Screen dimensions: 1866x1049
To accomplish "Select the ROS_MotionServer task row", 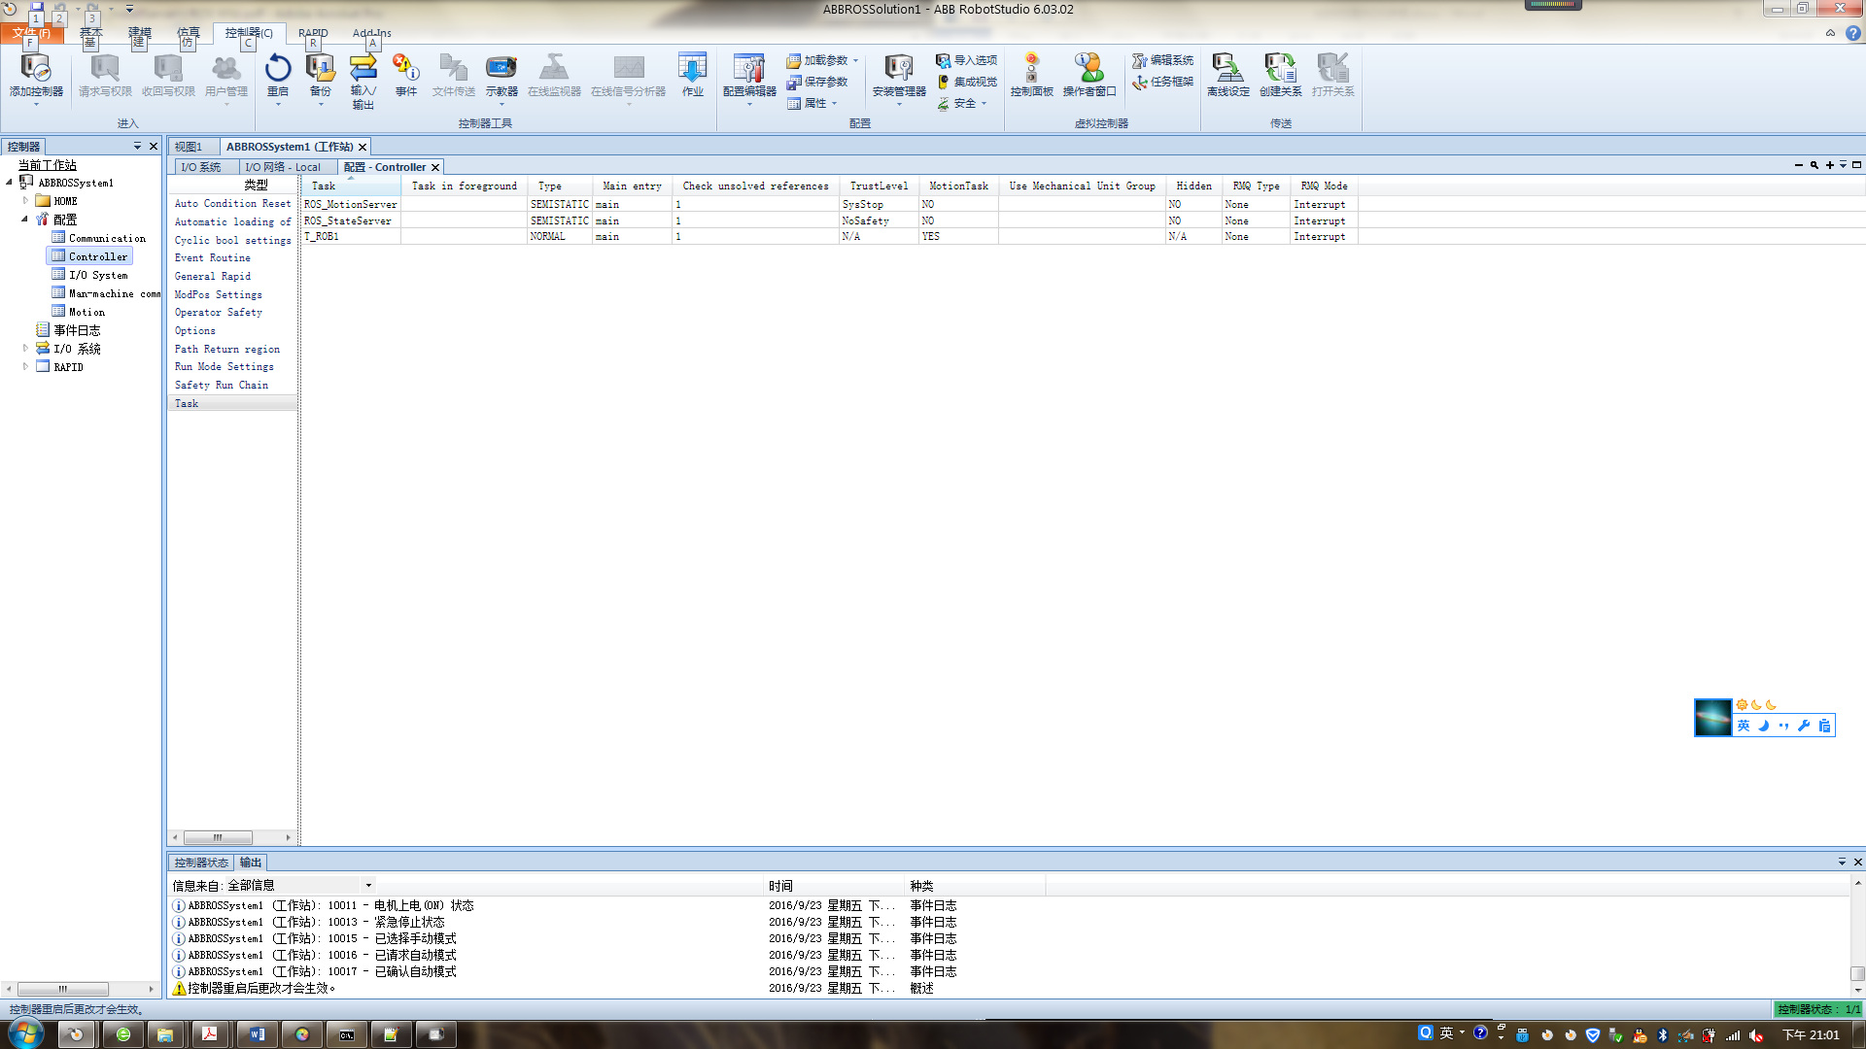I will coord(829,204).
